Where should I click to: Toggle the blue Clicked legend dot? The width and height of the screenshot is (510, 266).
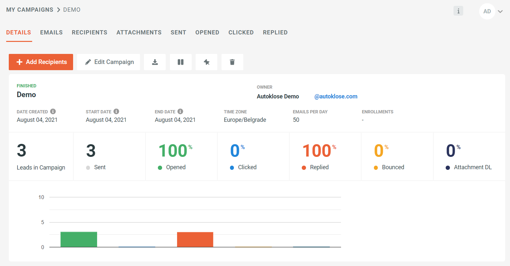tap(232, 168)
